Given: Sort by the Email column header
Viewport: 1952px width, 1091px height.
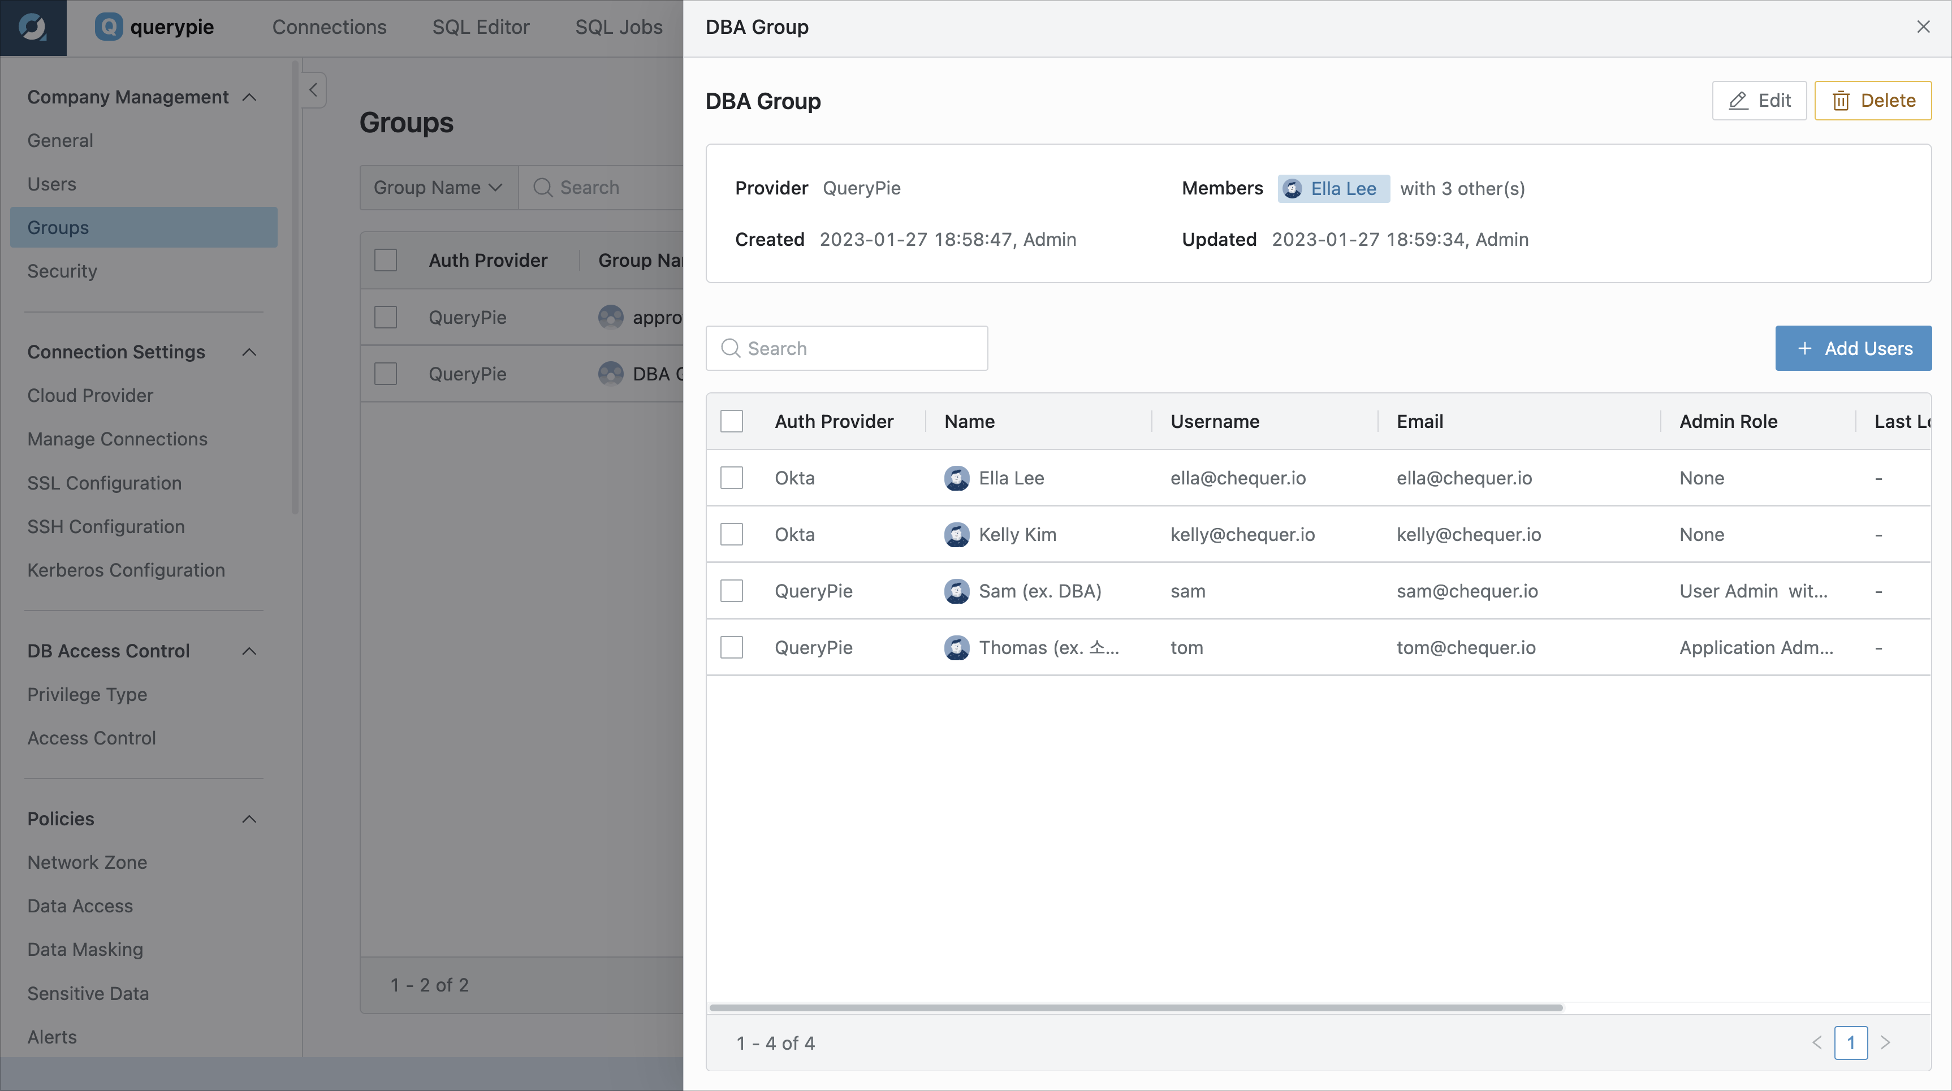Looking at the screenshot, I should (1419, 421).
